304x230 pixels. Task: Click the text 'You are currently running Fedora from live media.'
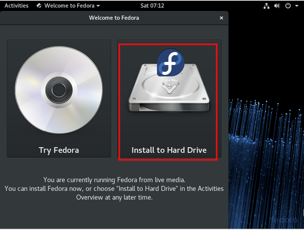[x=114, y=180]
